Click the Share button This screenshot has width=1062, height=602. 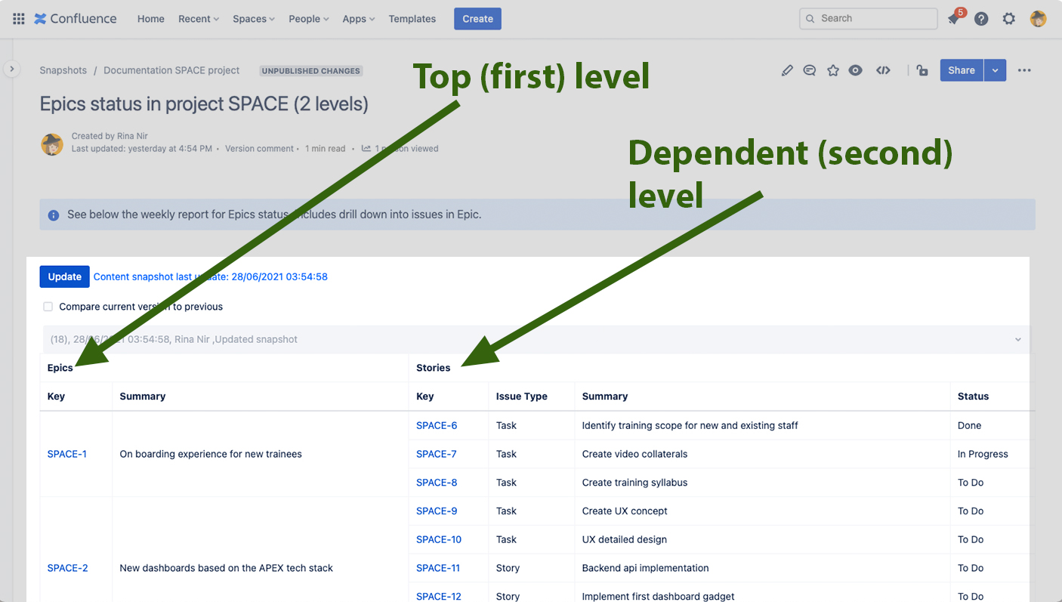coord(962,70)
